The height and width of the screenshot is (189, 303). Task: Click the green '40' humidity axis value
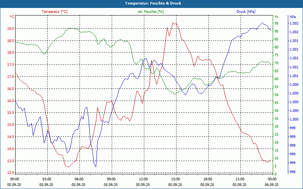pos(276,111)
